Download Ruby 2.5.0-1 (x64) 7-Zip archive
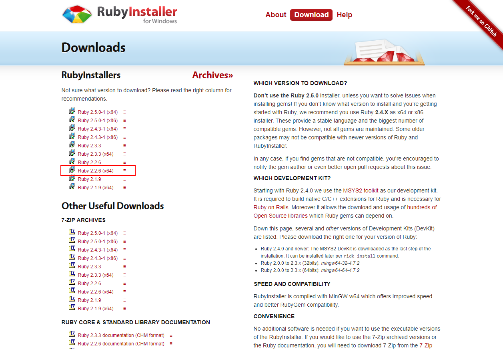 98,233
